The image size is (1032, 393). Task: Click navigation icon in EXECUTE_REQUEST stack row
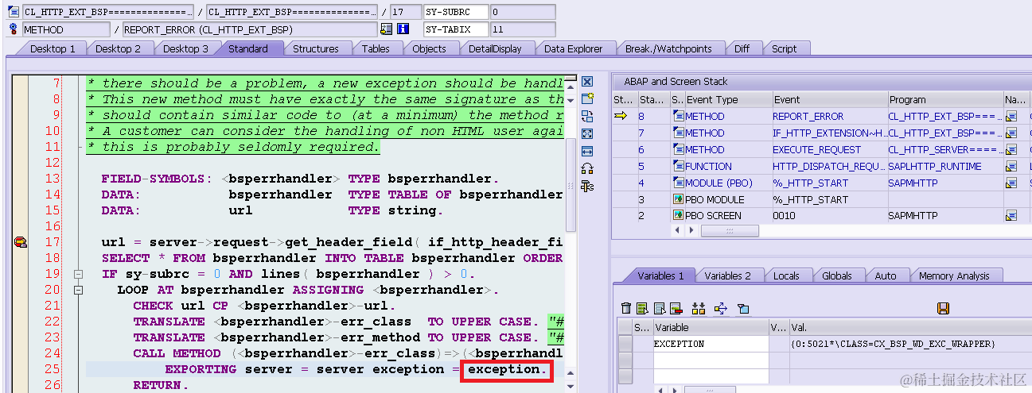(x=1011, y=149)
